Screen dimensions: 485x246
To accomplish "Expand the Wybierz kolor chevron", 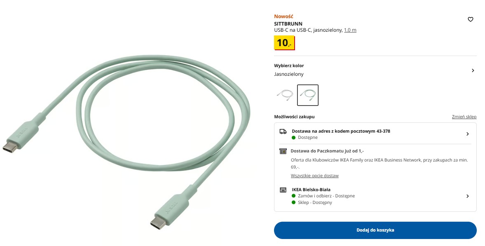I will (x=473, y=70).
